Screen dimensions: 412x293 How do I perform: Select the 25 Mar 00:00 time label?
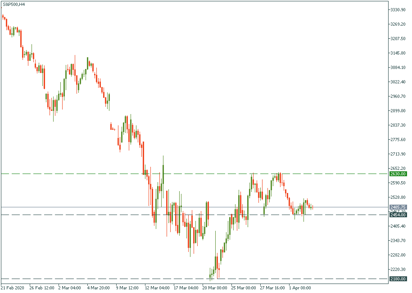click(243, 288)
